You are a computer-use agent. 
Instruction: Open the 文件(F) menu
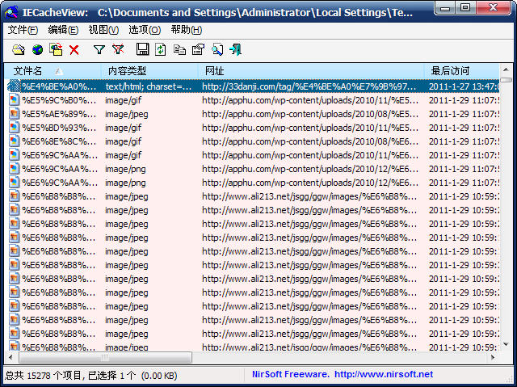(x=23, y=30)
